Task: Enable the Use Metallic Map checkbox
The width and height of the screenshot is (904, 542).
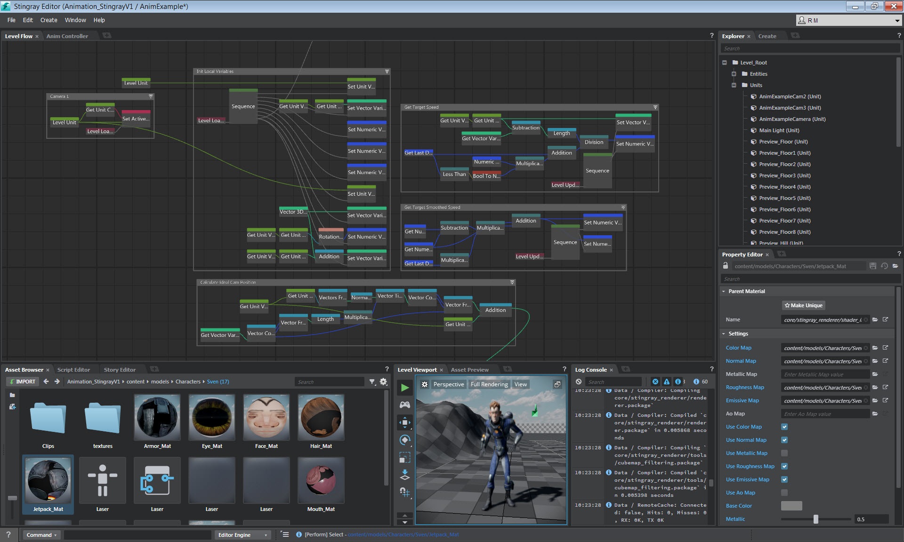Action: tap(784, 453)
